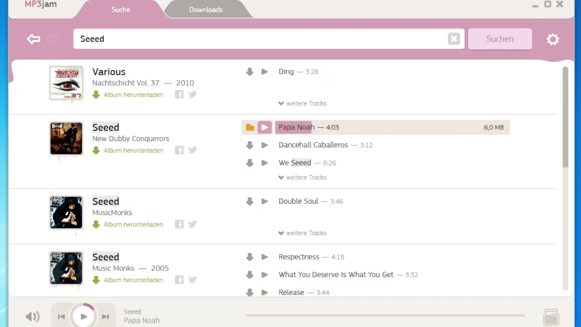Switch to the Suche tab
Viewport: 581px width, 327px height.
(121, 9)
